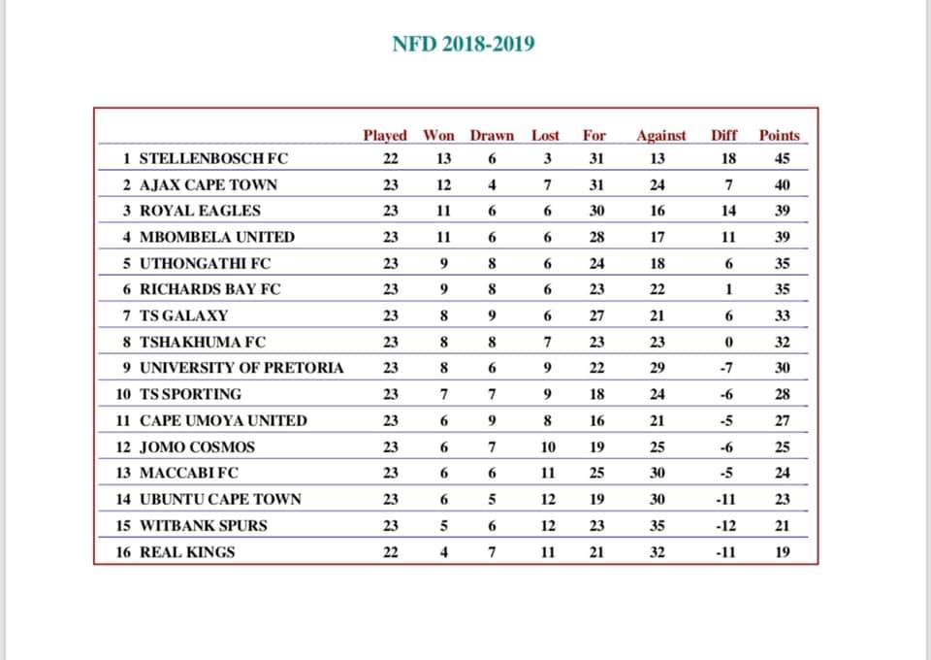The image size is (931, 660).
Task: Select the Cape Umoya United row
Action: coord(453,420)
